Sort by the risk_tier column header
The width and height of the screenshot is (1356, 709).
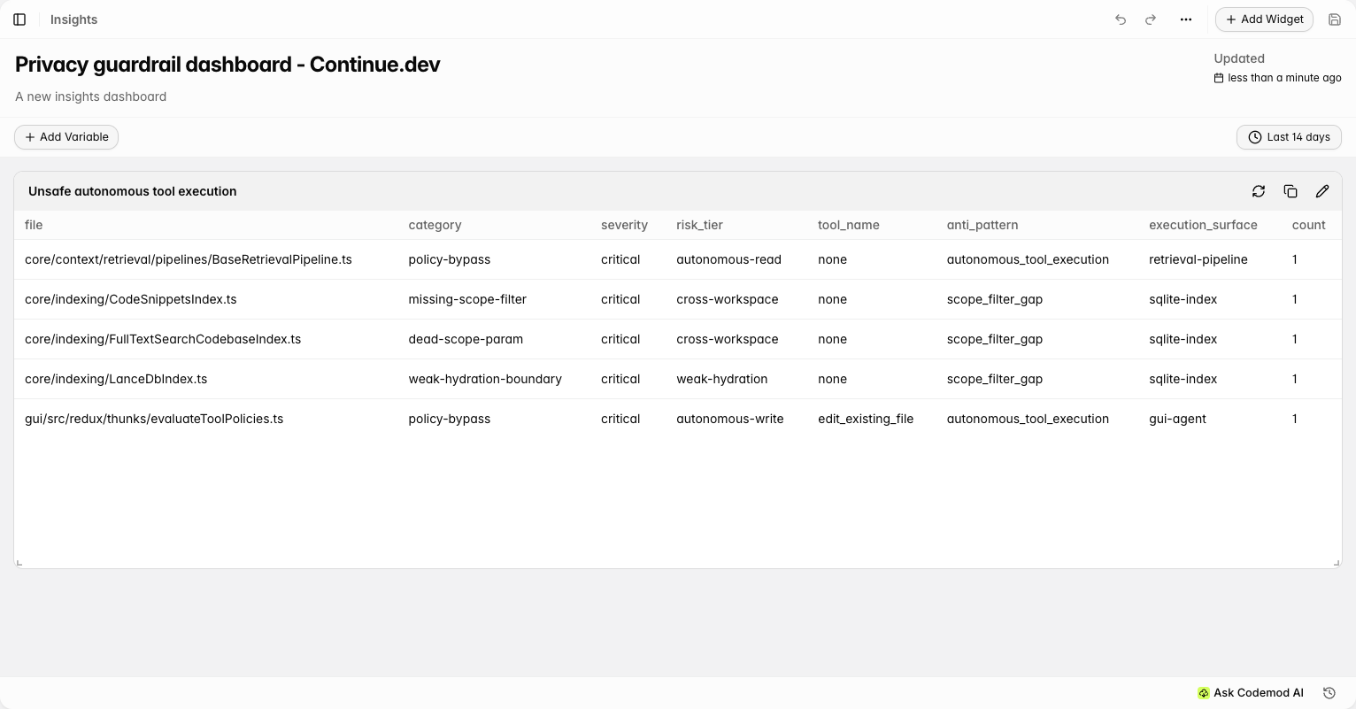click(699, 225)
